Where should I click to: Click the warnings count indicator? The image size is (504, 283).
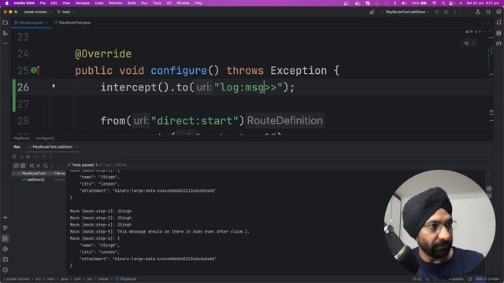pos(469,31)
